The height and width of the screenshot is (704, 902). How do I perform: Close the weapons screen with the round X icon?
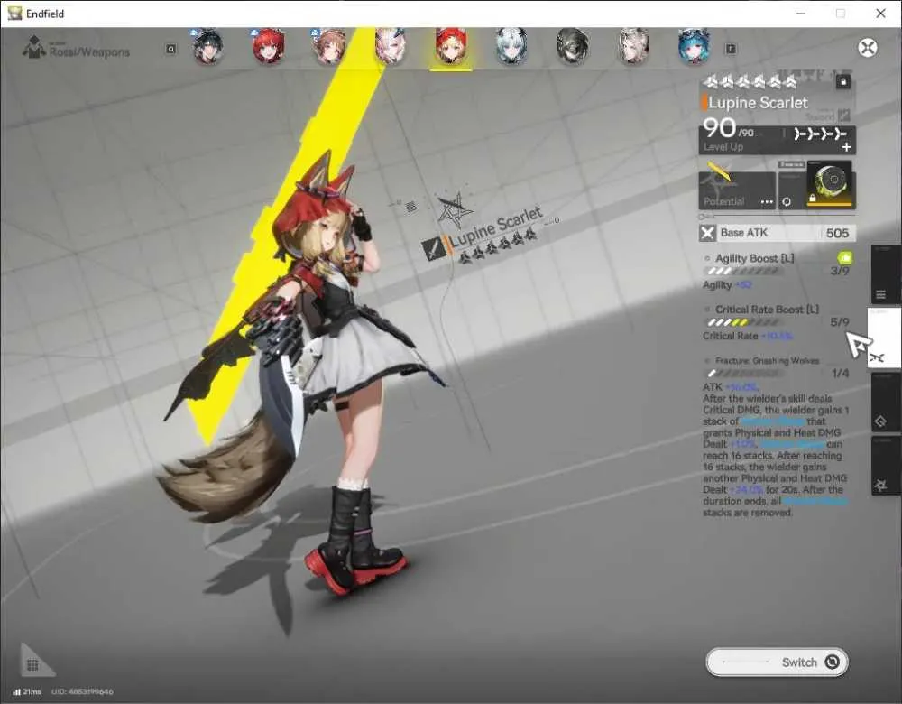pos(868,48)
